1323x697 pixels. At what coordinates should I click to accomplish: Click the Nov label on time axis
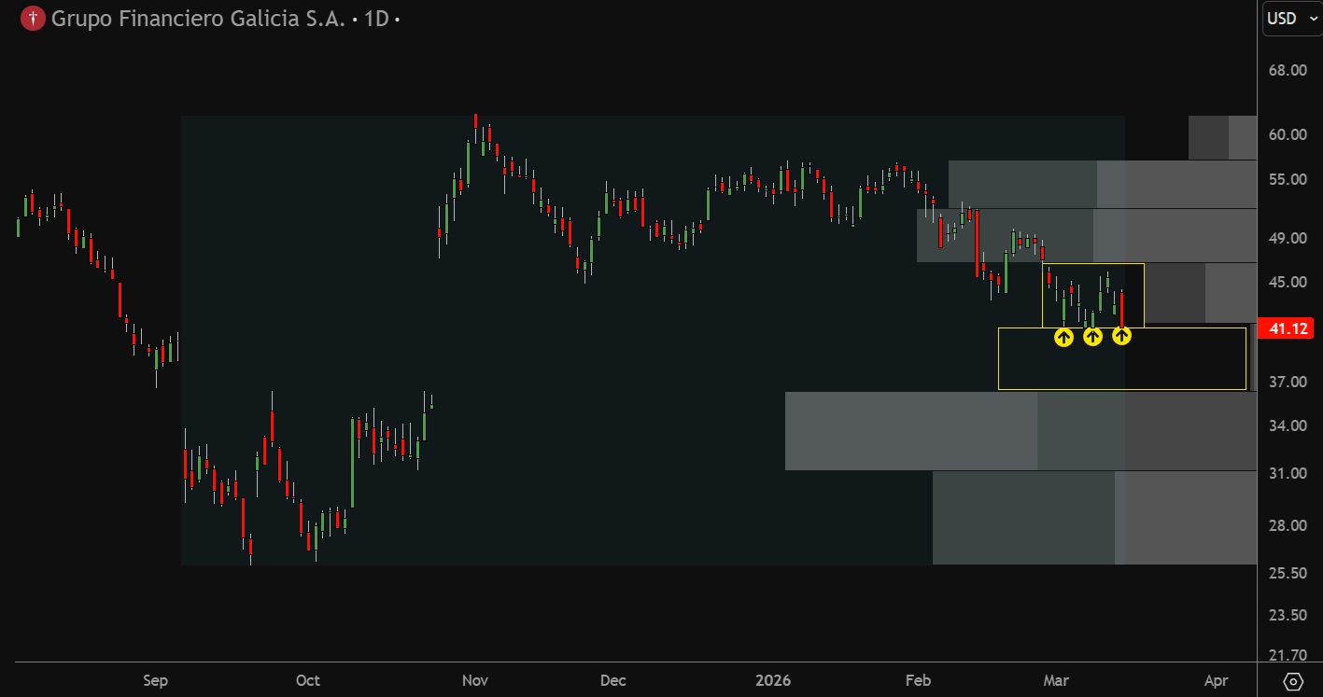(x=476, y=680)
